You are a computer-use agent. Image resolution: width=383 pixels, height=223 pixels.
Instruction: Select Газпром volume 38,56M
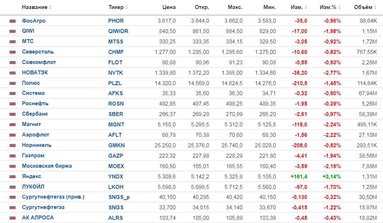click(368, 155)
